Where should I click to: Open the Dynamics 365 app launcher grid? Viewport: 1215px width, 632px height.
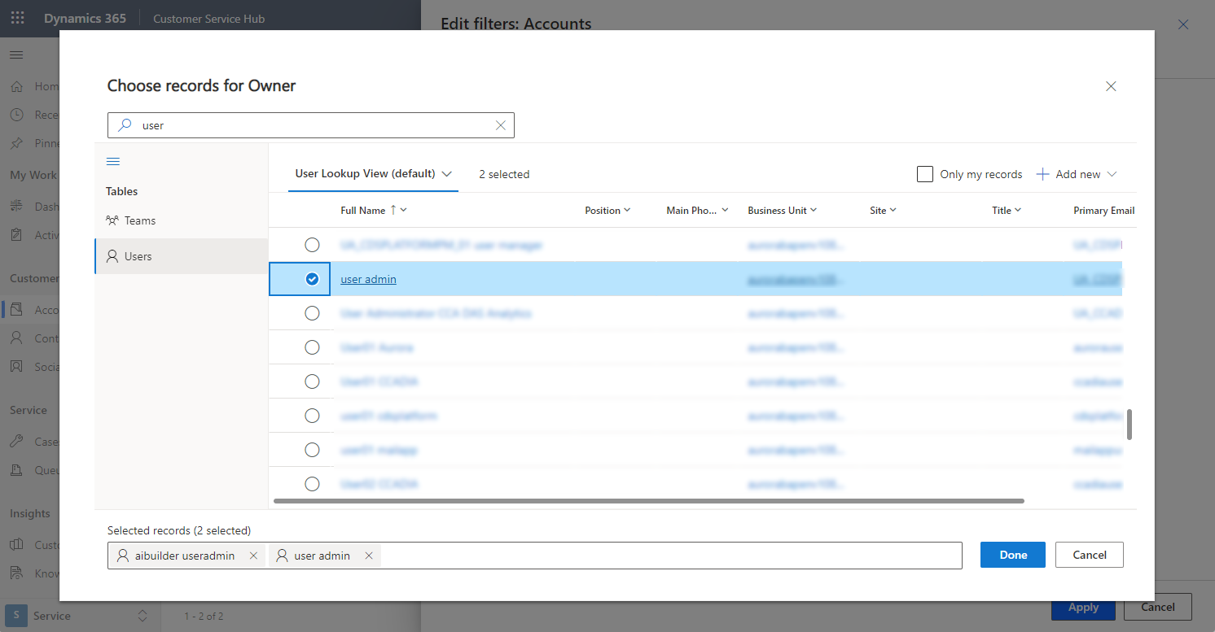coord(16,17)
